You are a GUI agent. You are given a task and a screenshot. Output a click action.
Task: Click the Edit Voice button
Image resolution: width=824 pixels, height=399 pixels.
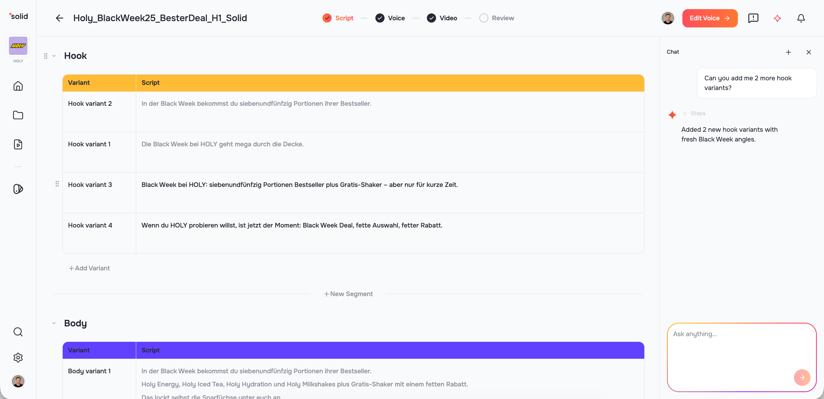[x=710, y=18]
